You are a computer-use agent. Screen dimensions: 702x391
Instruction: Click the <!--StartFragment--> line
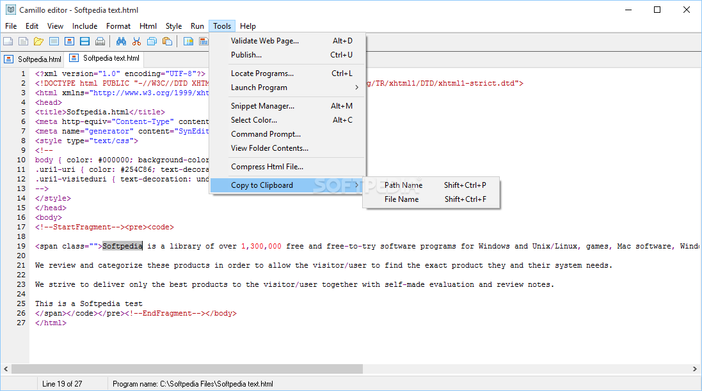104,227
